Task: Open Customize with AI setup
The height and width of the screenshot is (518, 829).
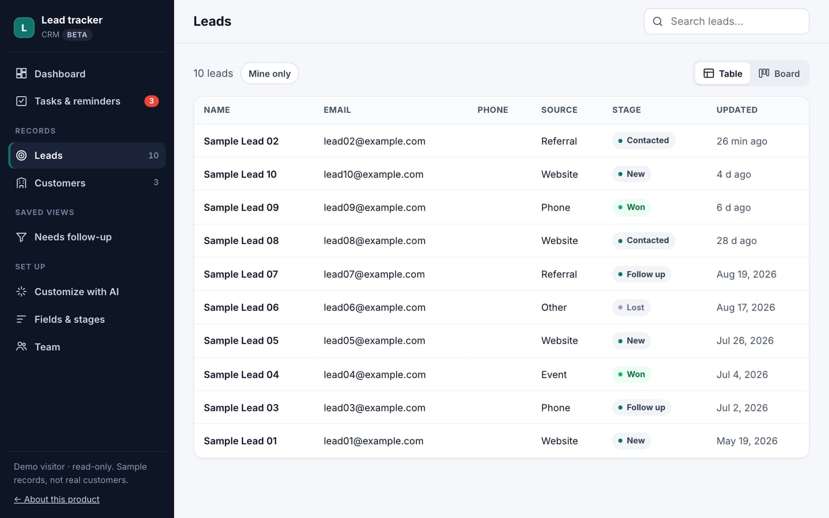Action: pos(88,292)
